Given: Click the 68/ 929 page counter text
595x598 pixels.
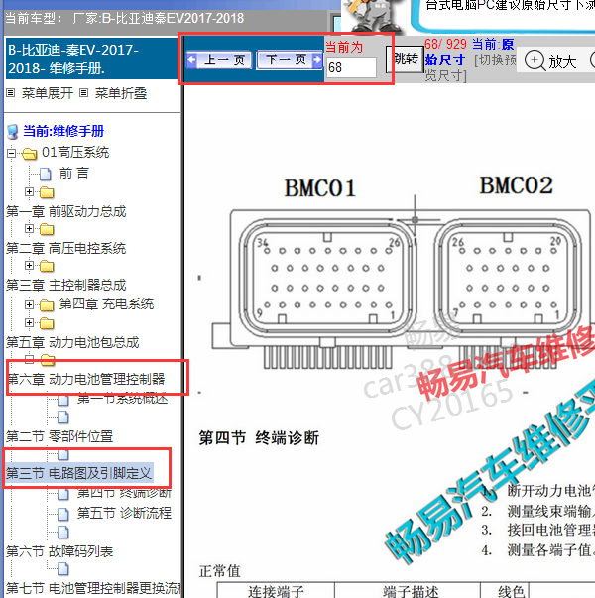Looking at the screenshot, I should coord(445,44).
